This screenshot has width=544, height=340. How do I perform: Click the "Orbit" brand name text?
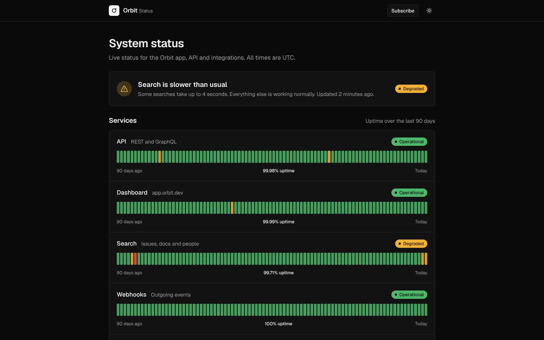[x=130, y=11]
